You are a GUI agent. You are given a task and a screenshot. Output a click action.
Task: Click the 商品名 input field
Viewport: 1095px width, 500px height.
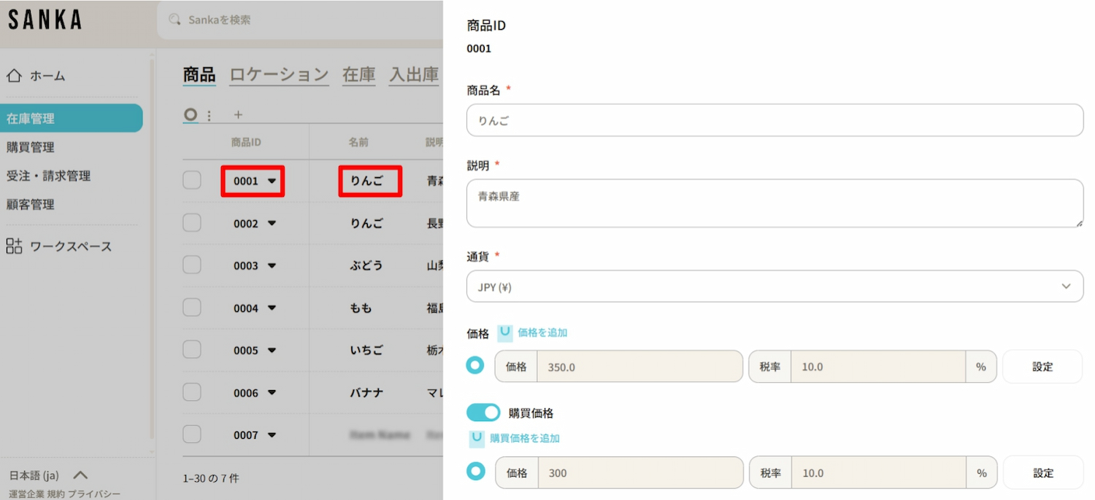click(775, 120)
